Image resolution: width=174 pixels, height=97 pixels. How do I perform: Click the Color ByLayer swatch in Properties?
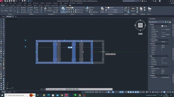[x=162, y=26]
